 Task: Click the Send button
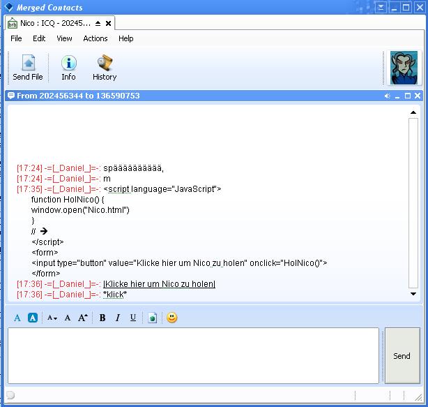click(x=402, y=355)
